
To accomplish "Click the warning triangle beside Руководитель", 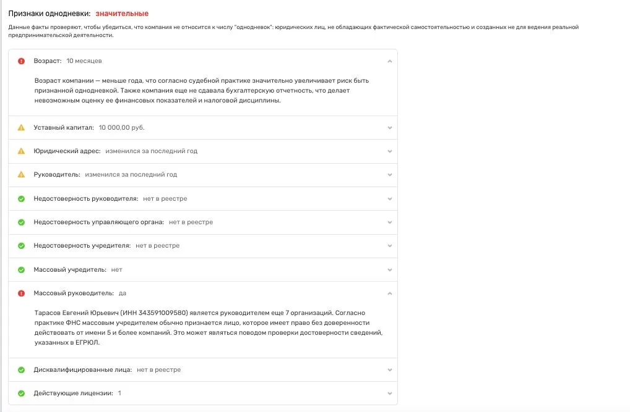I will 21,175.
